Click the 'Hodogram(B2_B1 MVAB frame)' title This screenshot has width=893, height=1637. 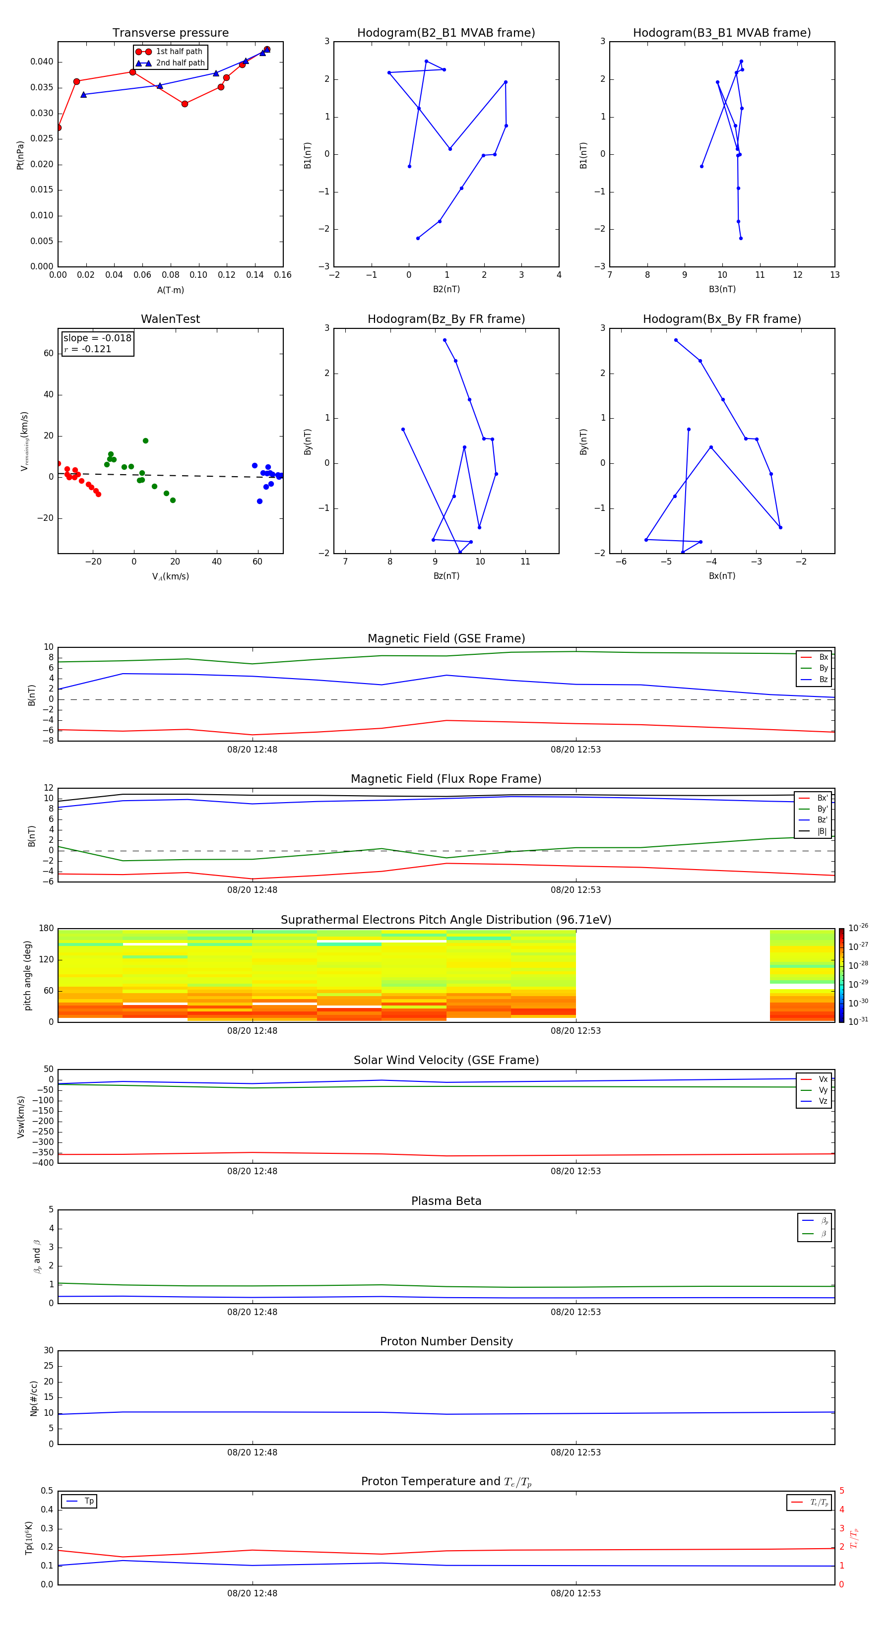pos(446,33)
